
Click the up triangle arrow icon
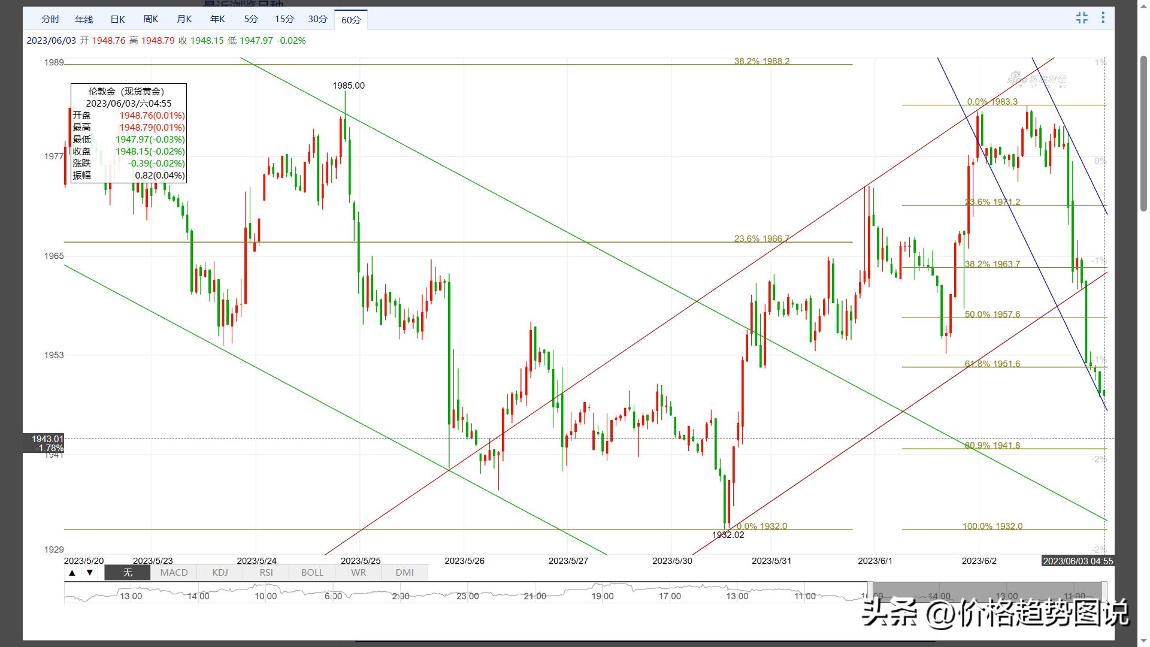(x=72, y=573)
